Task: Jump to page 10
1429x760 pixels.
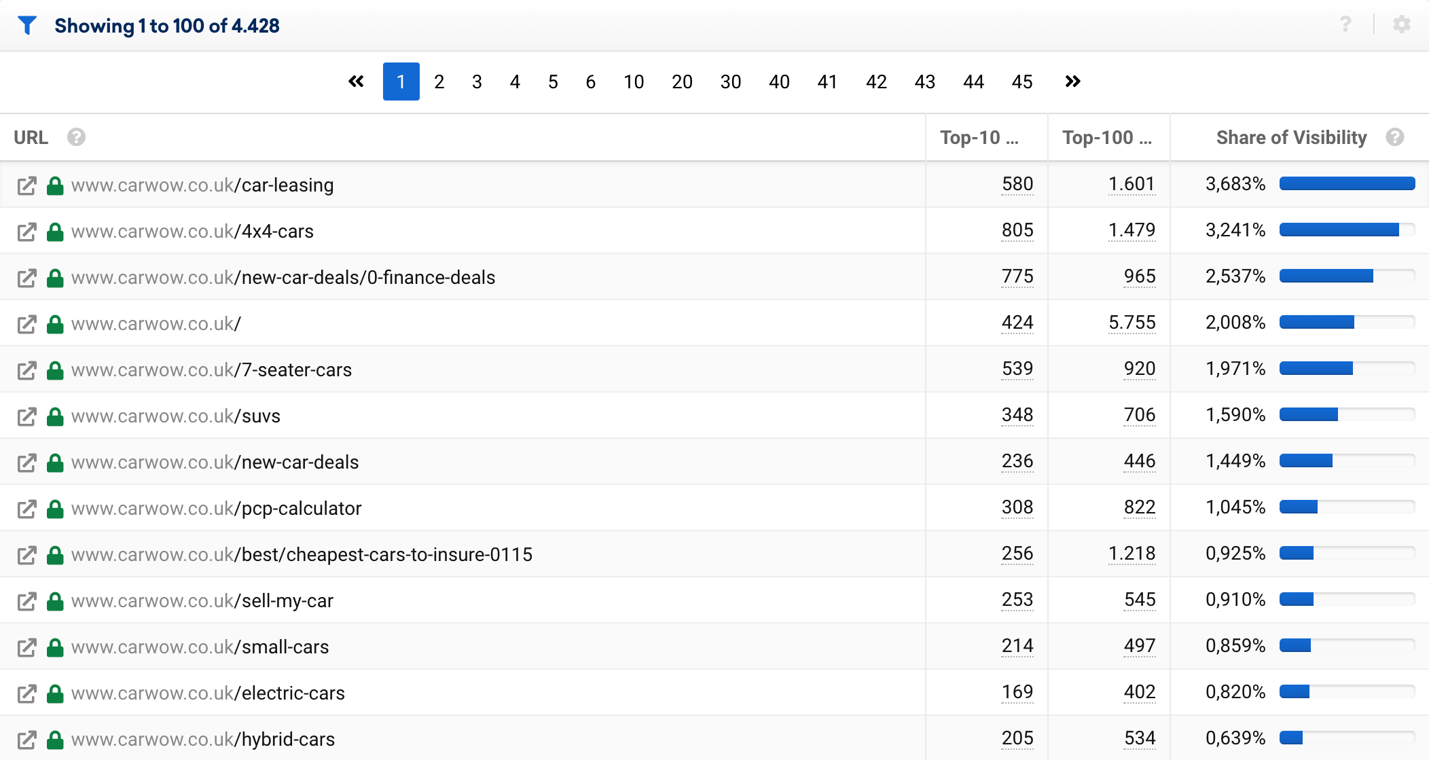Action: 634,82
